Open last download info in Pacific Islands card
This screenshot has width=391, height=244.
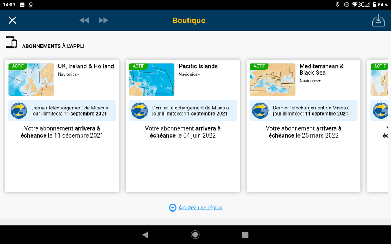click(183, 111)
